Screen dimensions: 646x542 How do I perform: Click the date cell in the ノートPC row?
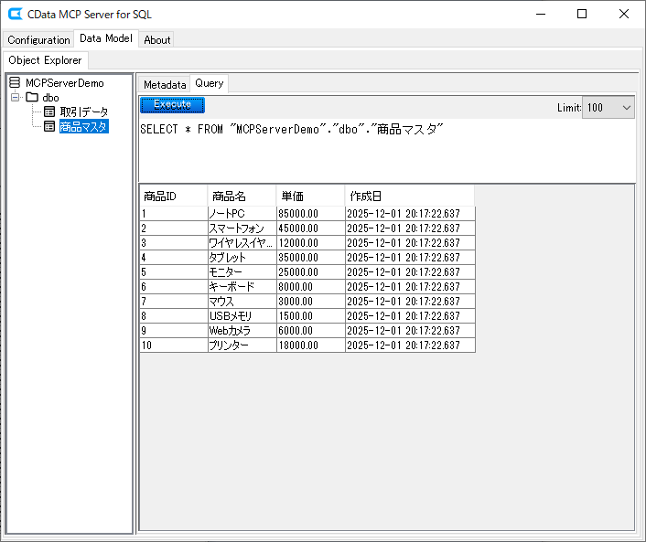(410, 214)
